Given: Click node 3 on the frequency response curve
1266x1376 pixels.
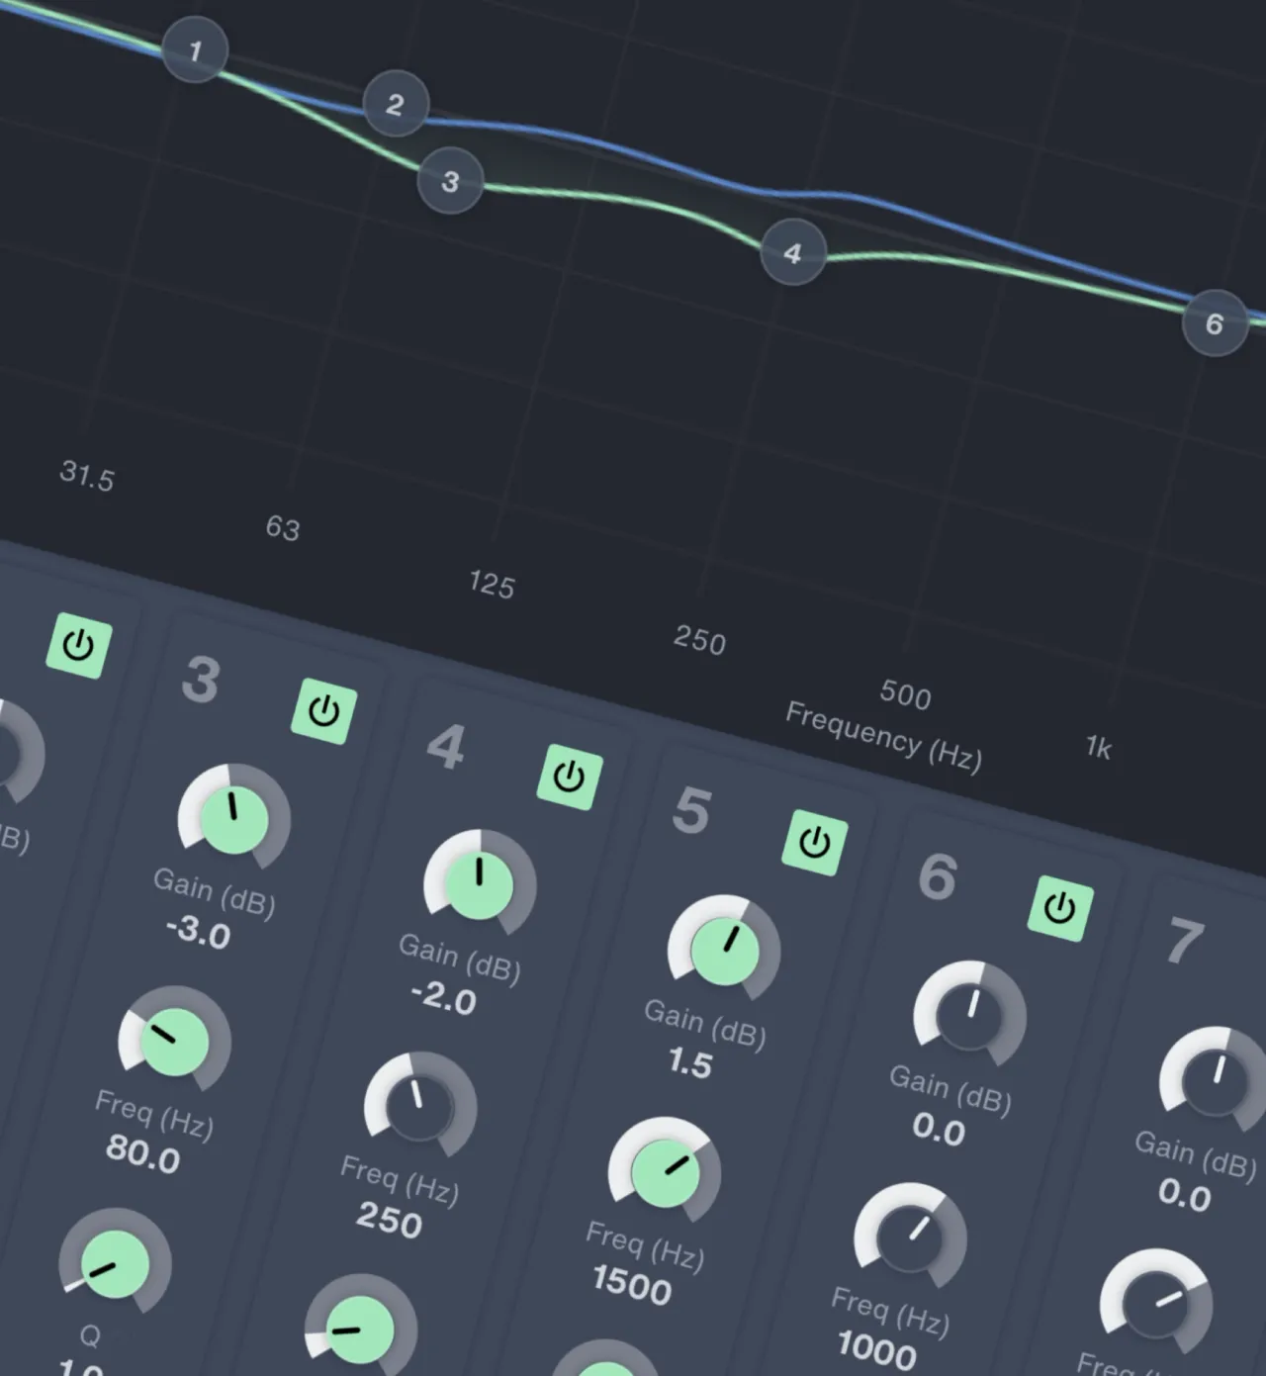Looking at the screenshot, I should coord(449,181).
